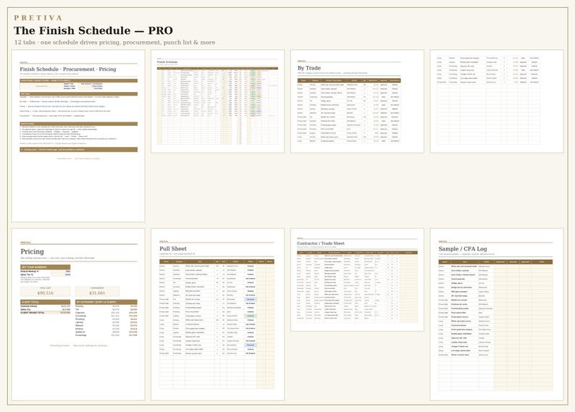Click the 'Contractor / Trade Sheet' heading text
The width and height of the screenshot is (575, 412).
click(x=321, y=243)
